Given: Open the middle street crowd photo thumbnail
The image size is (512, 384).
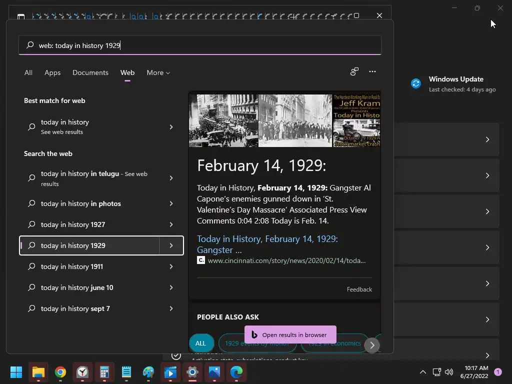Looking at the screenshot, I should pyautogui.click(x=295, y=120).
